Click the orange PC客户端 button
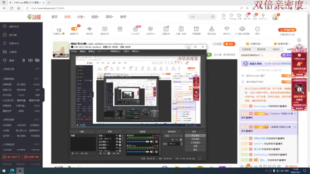This screenshot has width=310, height=174. click(x=287, y=30)
